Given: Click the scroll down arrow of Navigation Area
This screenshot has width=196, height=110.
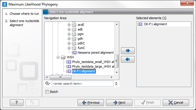Looking at the screenshot, I should pyautogui.click(x=117, y=73).
